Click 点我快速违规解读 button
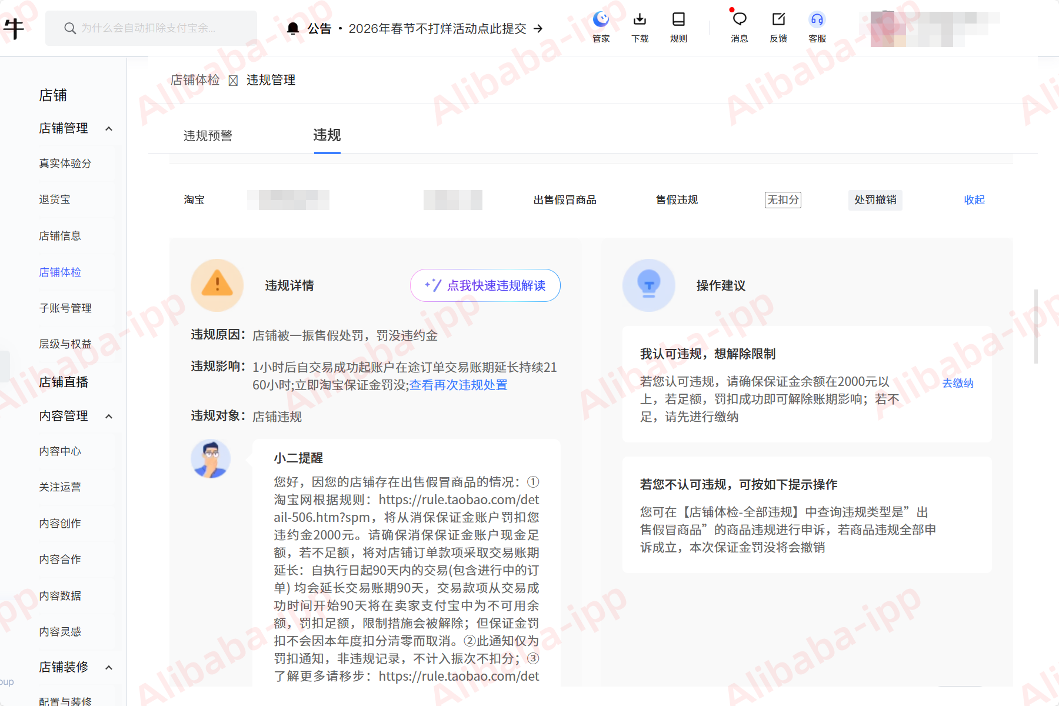Screen dimensions: 1059x706 [x=485, y=285]
